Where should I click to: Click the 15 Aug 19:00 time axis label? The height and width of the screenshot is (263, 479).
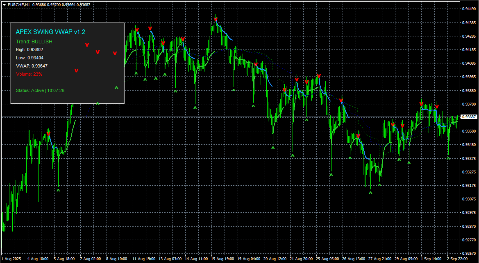point(222,259)
